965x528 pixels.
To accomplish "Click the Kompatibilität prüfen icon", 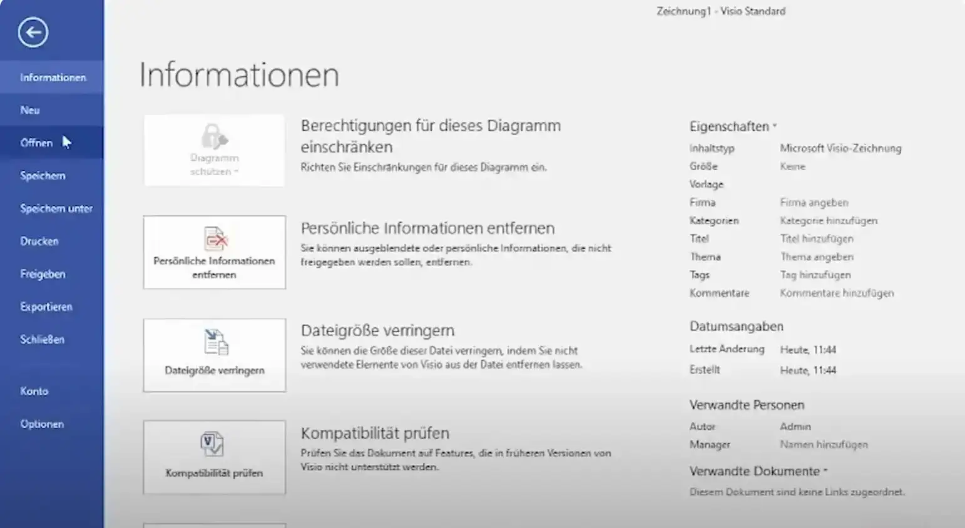I will (212, 445).
